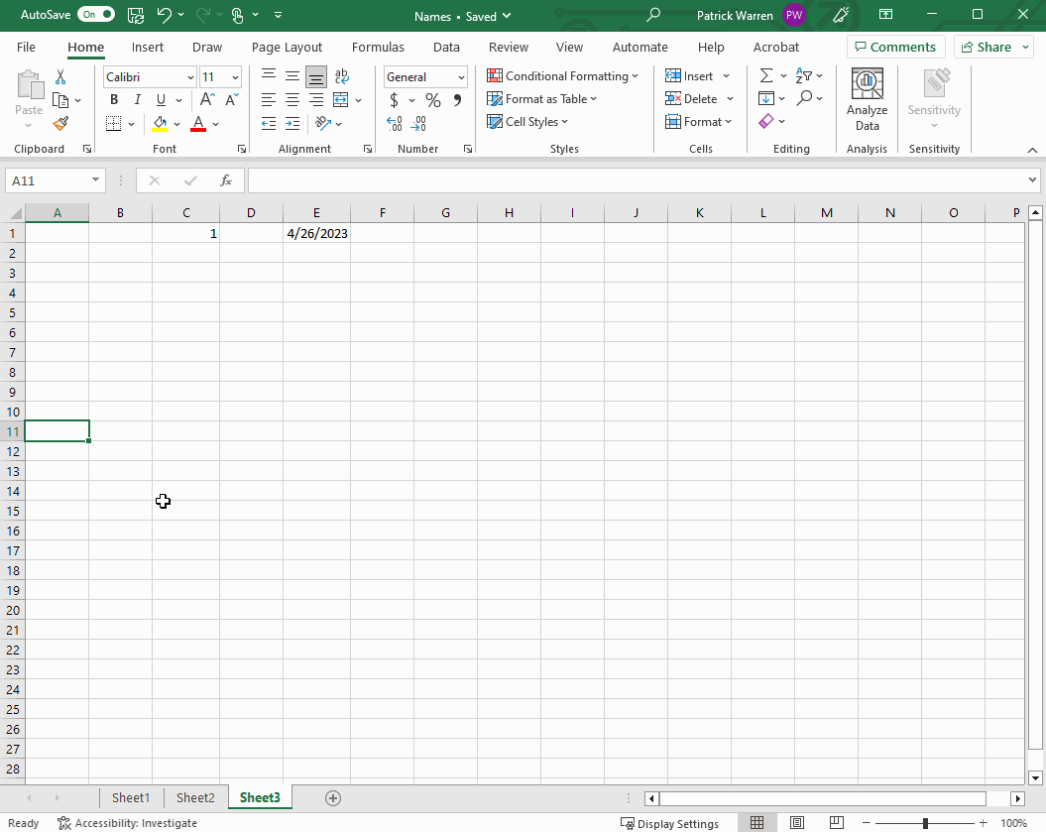Click the zoom slider handle
This screenshot has width=1046, height=832.
point(925,823)
